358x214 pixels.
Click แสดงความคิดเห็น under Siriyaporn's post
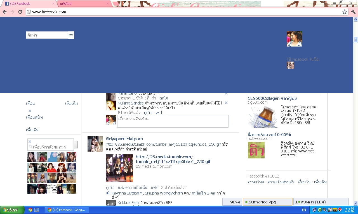click(x=133, y=187)
